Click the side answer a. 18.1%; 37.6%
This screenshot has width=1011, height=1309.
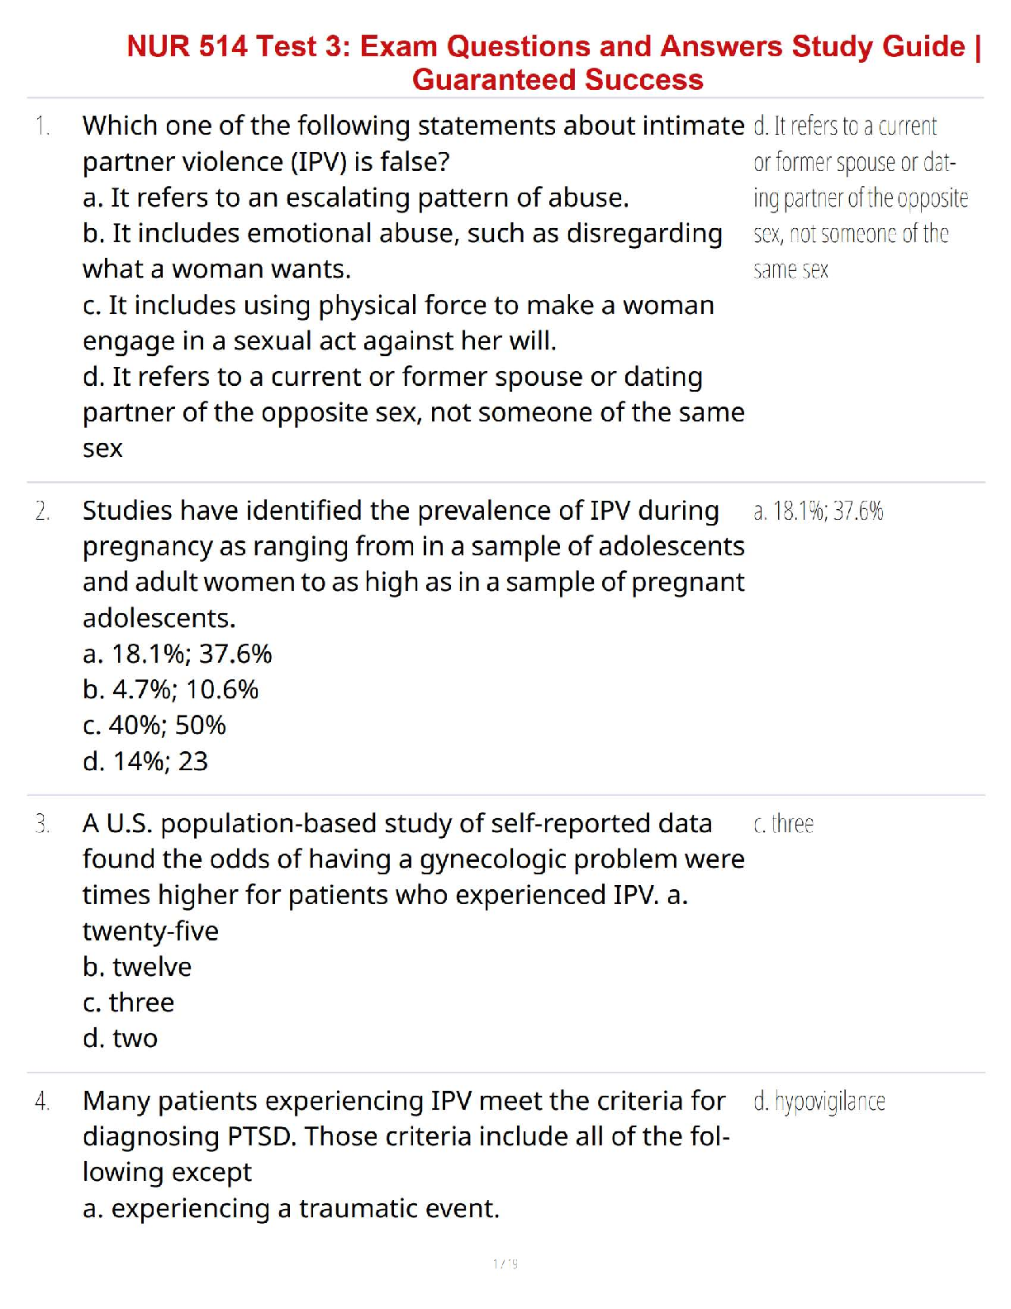(818, 512)
